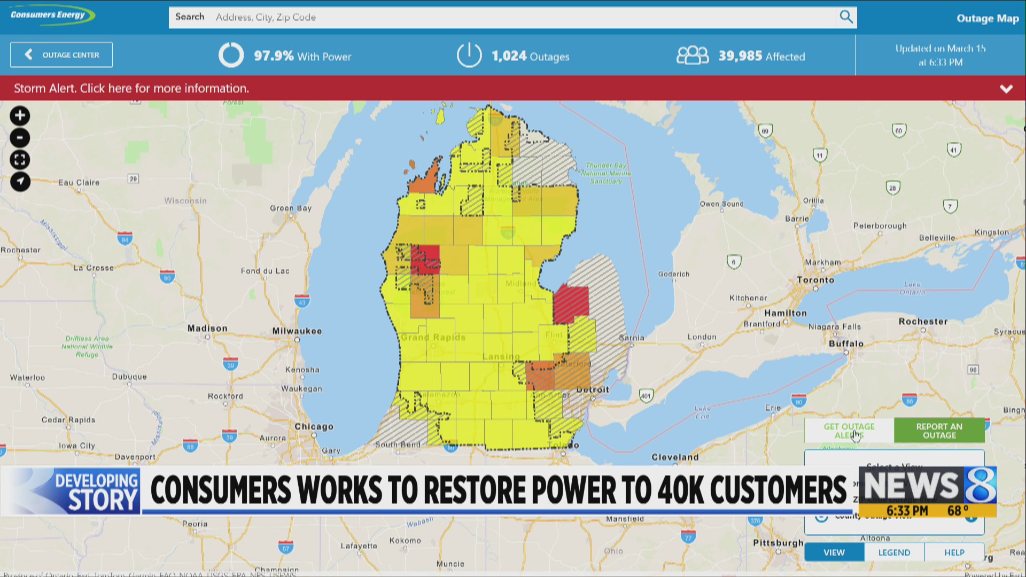Select the View tab

coord(834,552)
